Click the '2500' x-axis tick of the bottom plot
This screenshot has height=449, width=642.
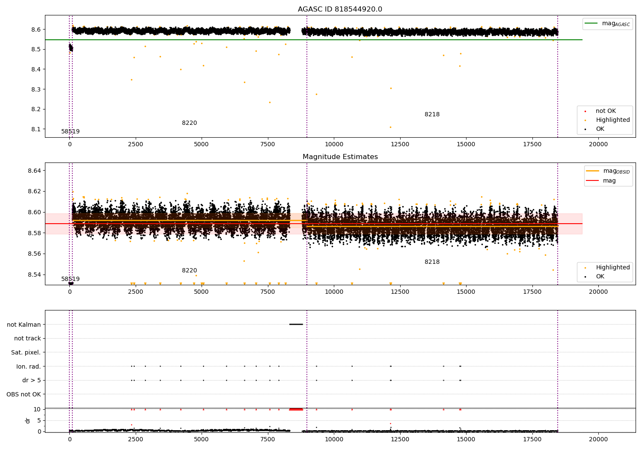(136, 439)
